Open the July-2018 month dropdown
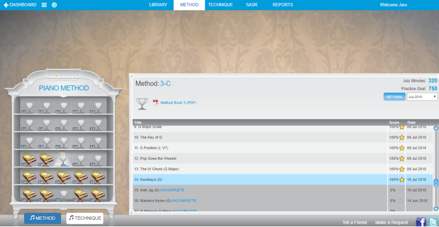The height and width of the screenshot is (227, 439). [422, 97]
